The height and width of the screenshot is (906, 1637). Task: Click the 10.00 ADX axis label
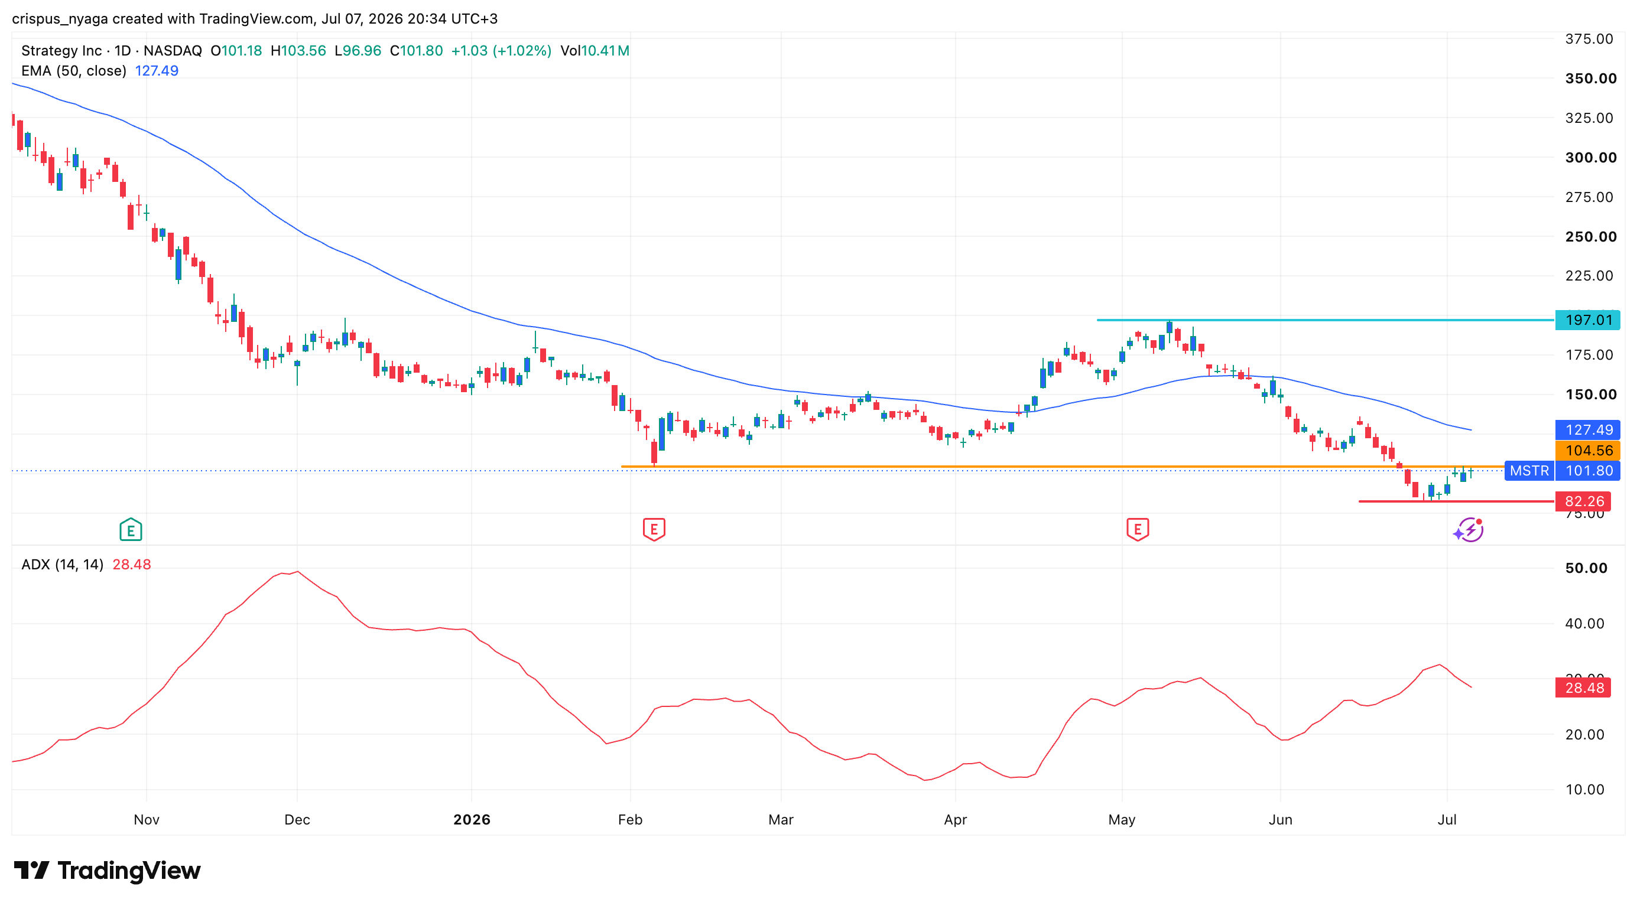[1585, 790]
